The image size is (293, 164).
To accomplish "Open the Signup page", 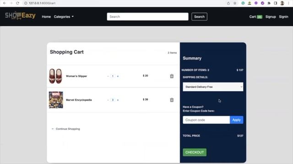I will pos(271,17).
